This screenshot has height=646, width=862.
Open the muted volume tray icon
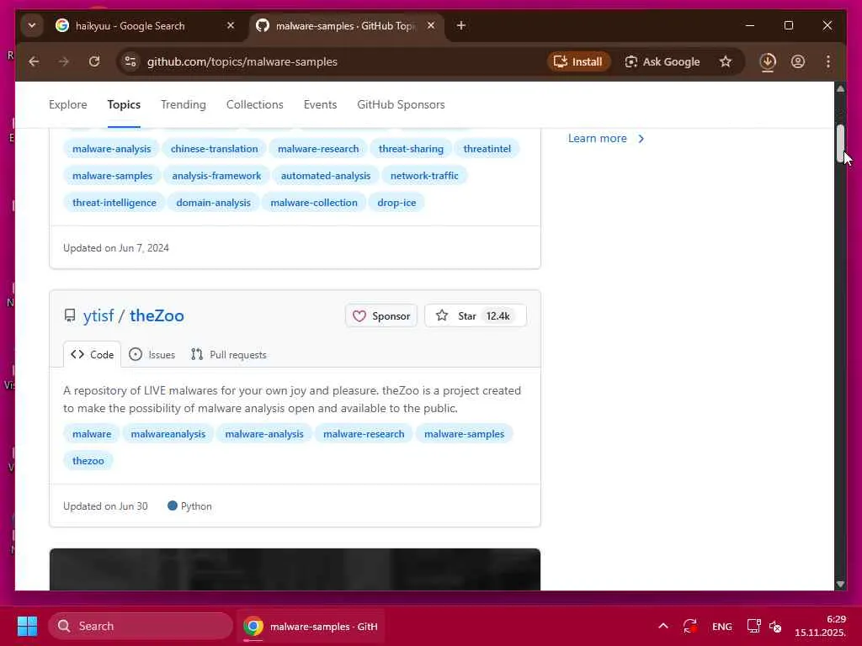775,626
